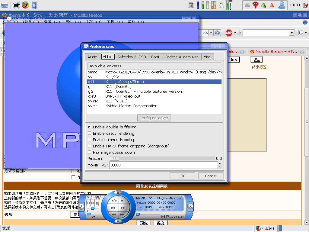Select the xv X11/Xv driver
This screenshot has height=232, width=309.
154,77
